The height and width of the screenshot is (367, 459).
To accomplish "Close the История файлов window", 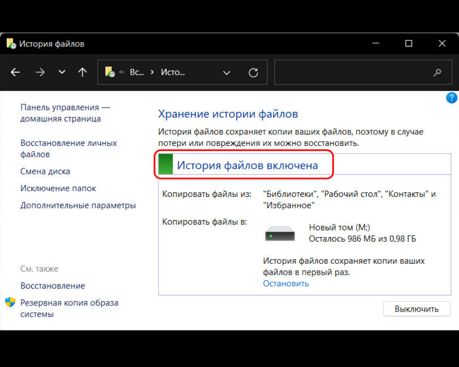I will pos(442,43).
